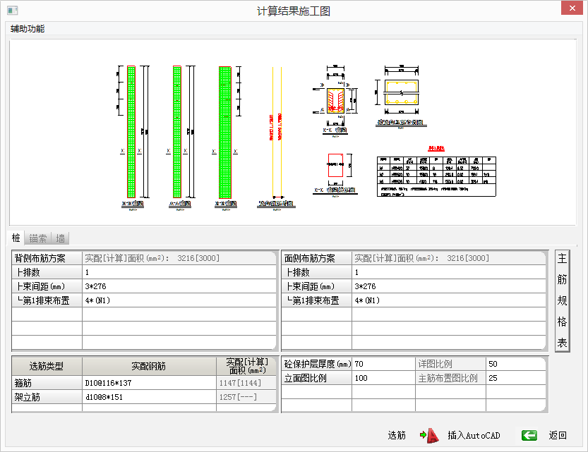Click the 主筋布置图比例 value field showing 25
Image resolution: width=588 pixels, height=452 pixels.
(515, 378)
